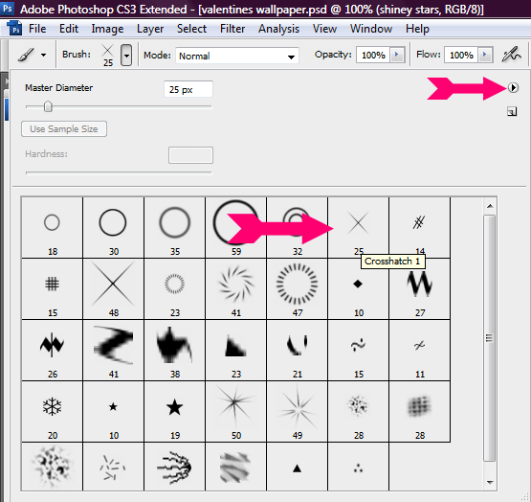Toggle the Airbrush option
The width and height of the screenshot is (531, 502).
tap(511, 55)
